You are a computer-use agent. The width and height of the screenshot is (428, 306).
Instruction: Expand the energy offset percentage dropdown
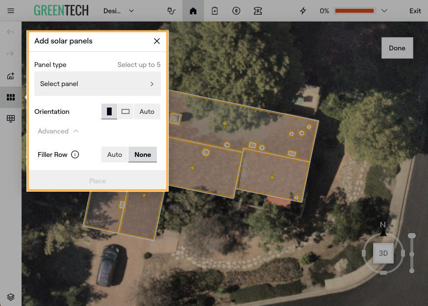(x=384, y=11)
